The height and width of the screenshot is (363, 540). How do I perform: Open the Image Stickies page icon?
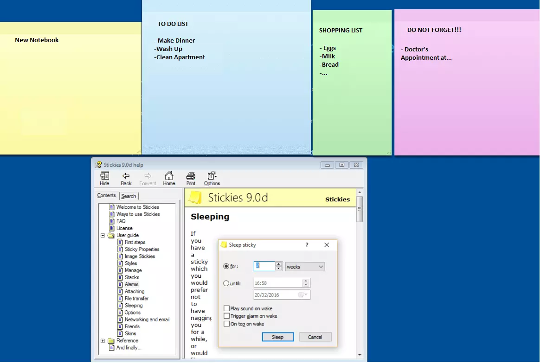pos(120,256)
